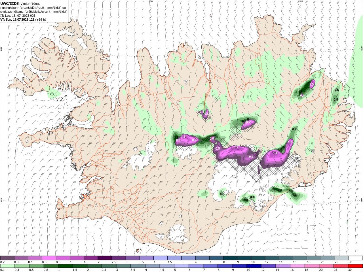Pick the pale grey 25 swatch in upper legend
The height and width of the screenshot is (272, 363).
tap(342, 258)
